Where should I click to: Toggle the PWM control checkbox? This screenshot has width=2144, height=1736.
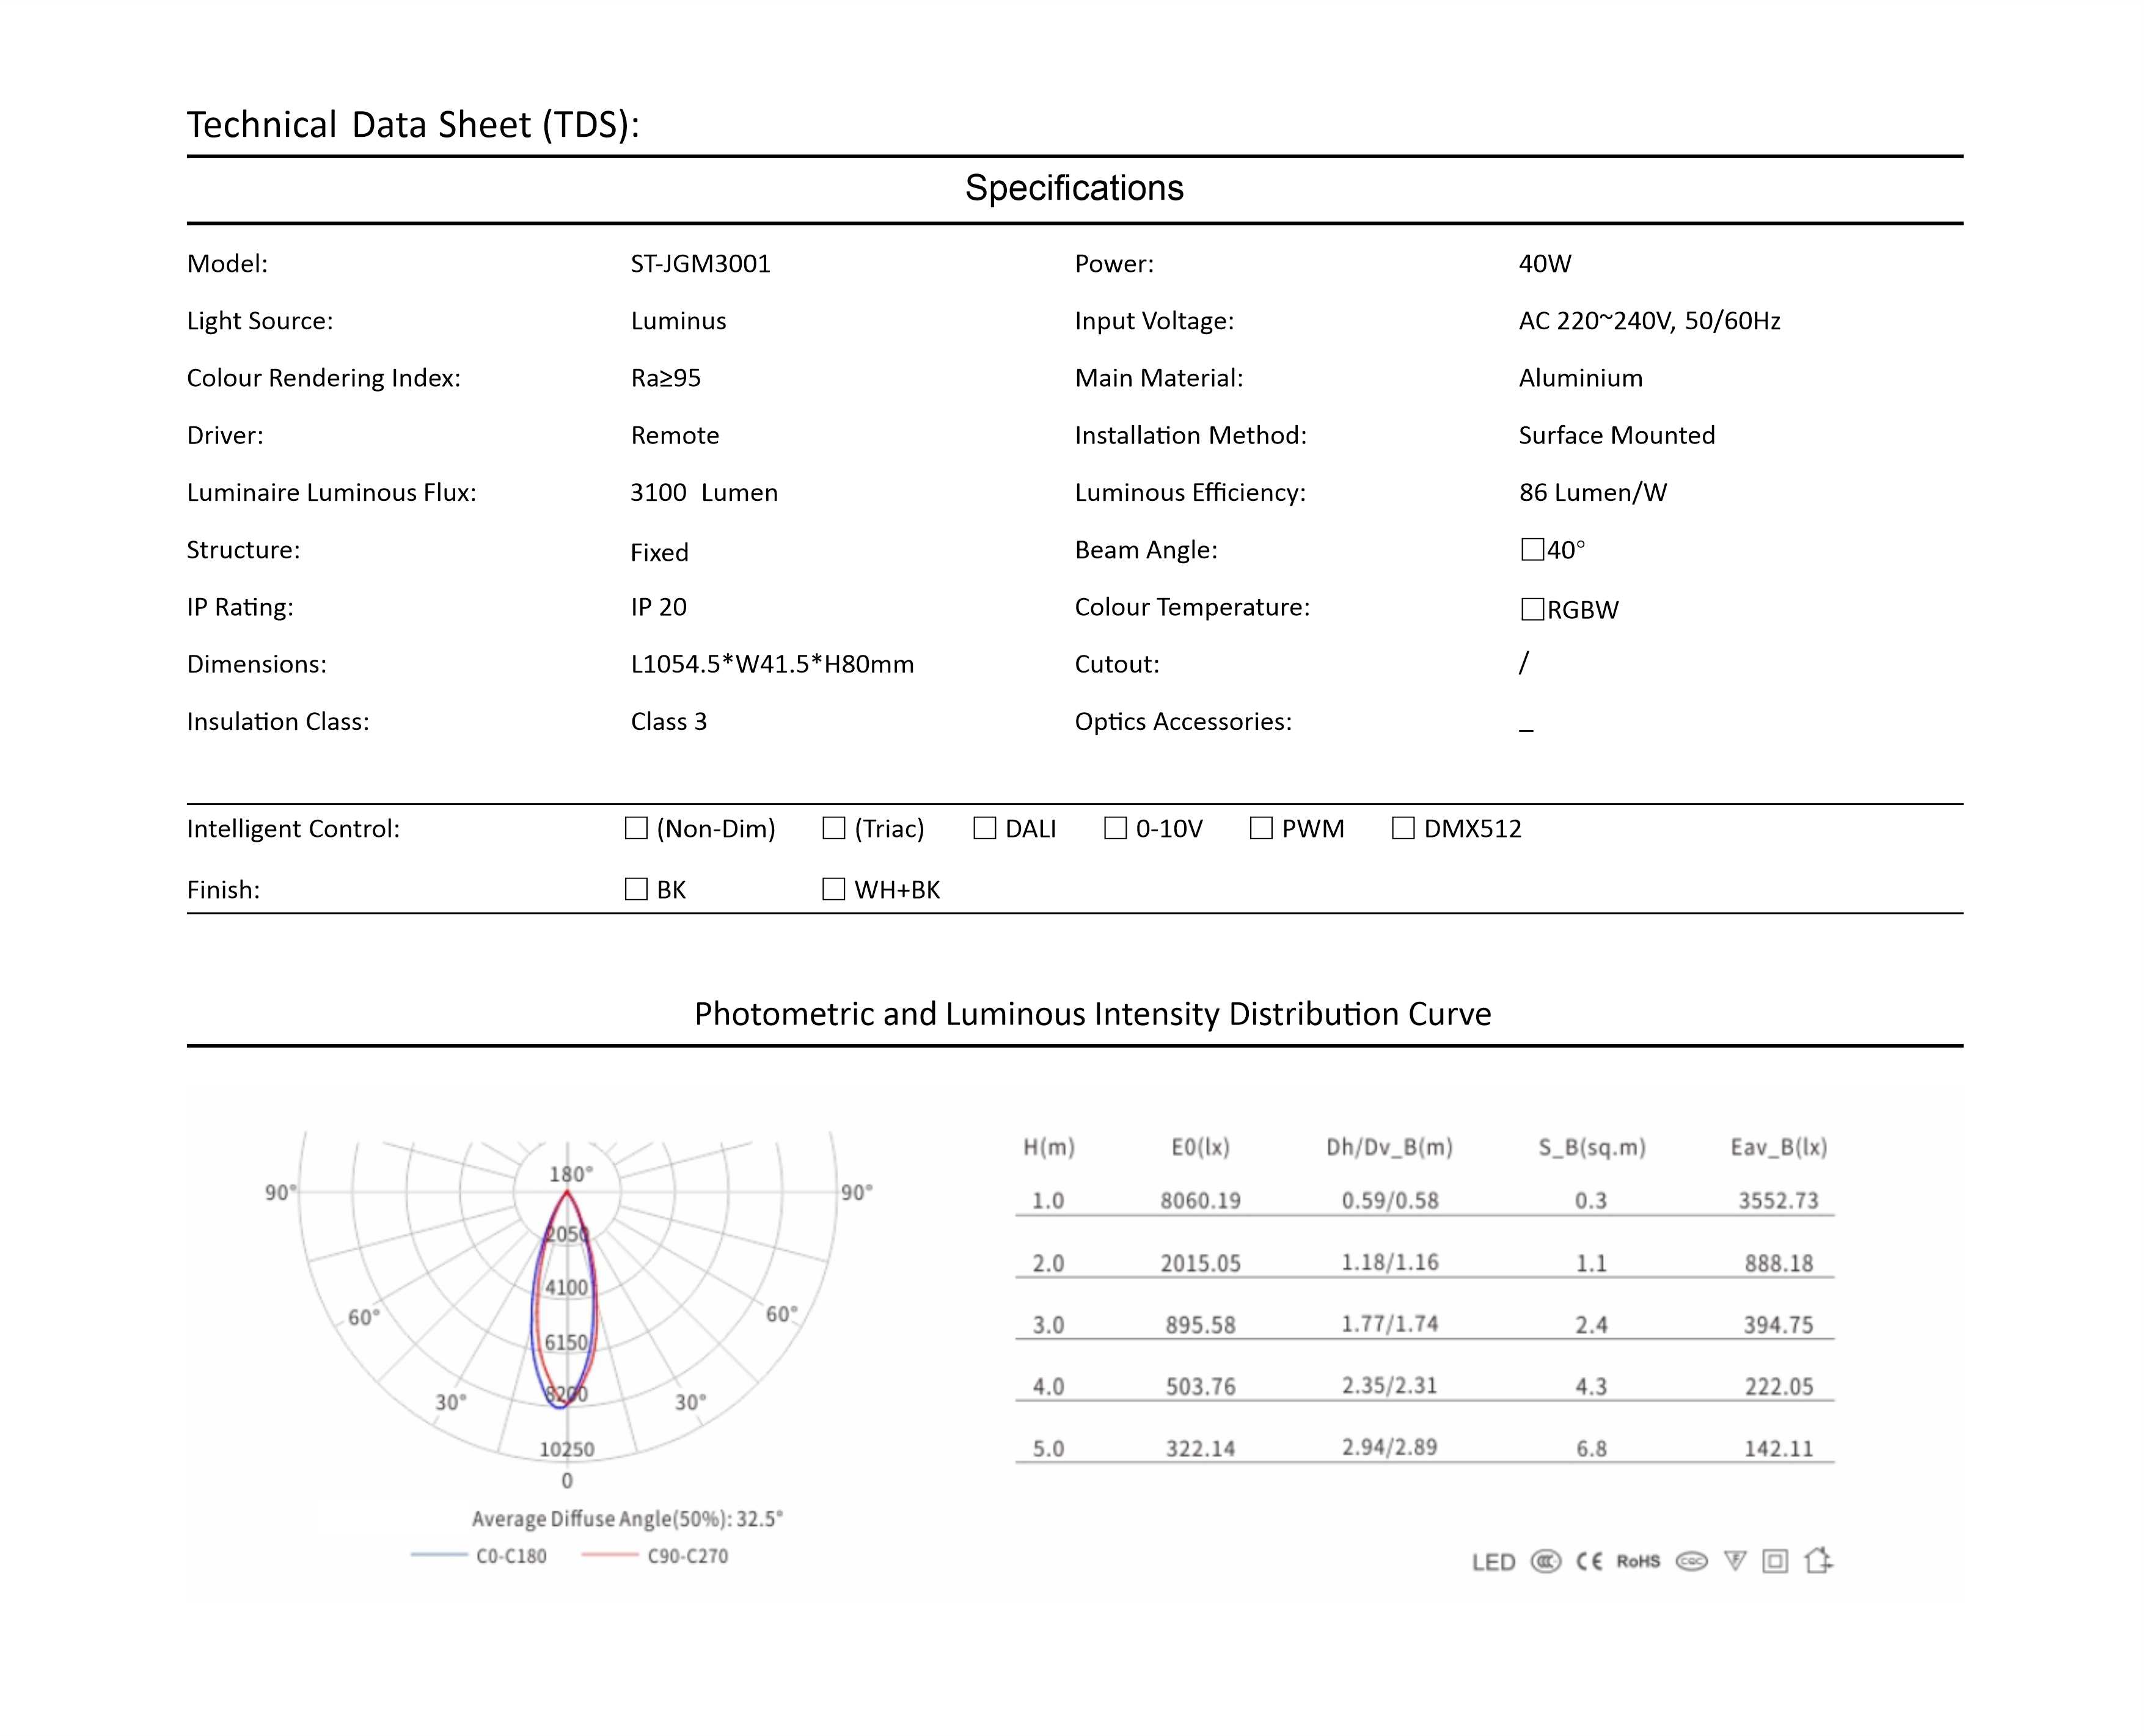(1261, 828)
